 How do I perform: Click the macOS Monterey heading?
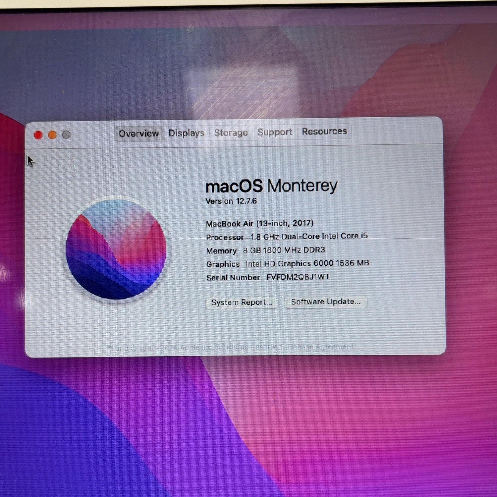[x=272, y=186]
